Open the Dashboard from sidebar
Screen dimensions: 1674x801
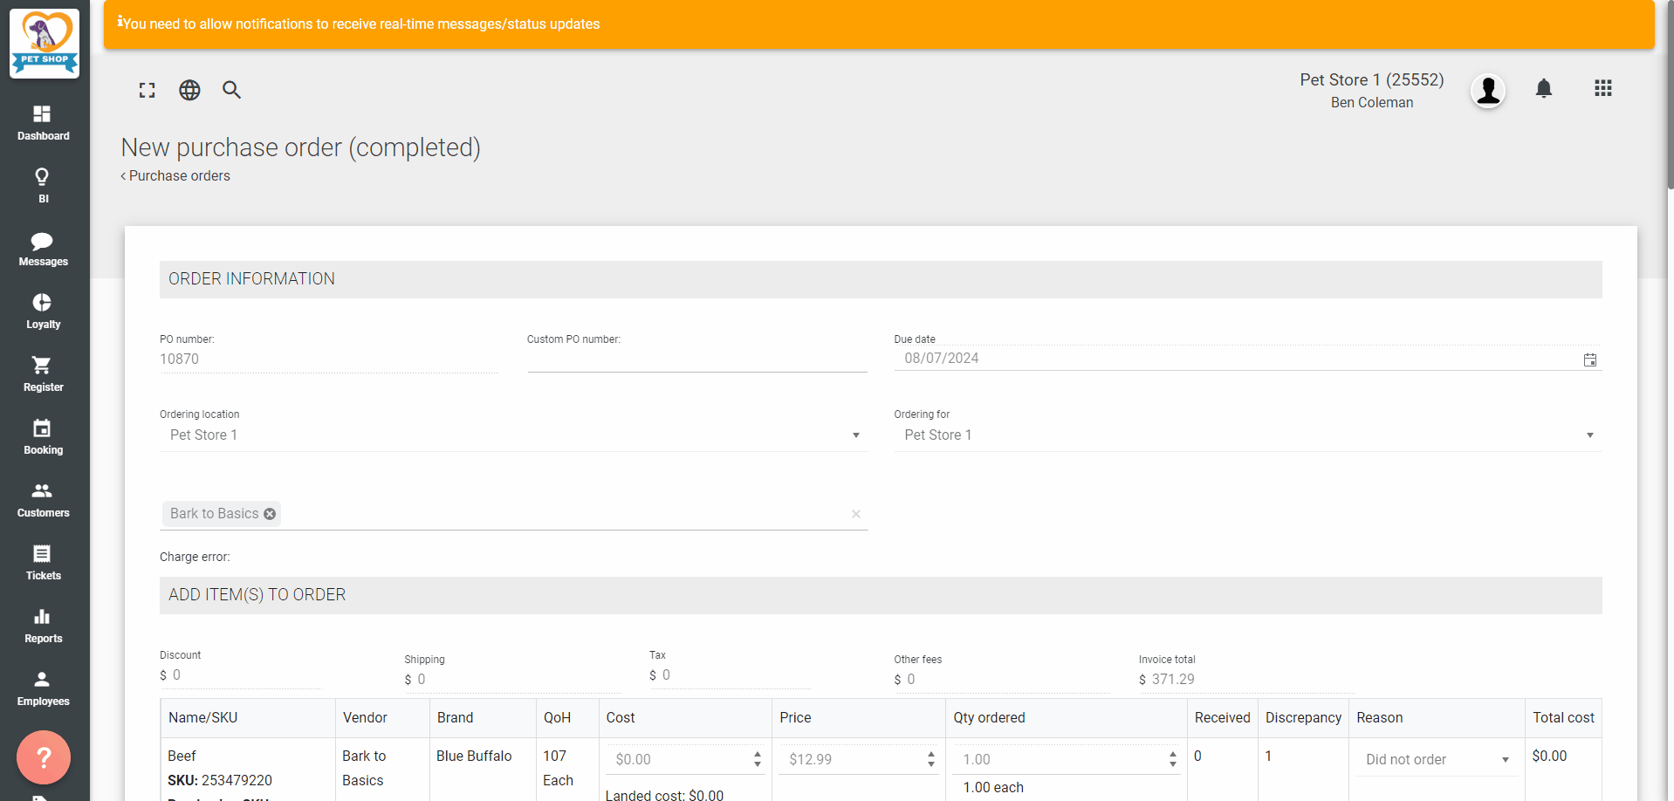44,123
